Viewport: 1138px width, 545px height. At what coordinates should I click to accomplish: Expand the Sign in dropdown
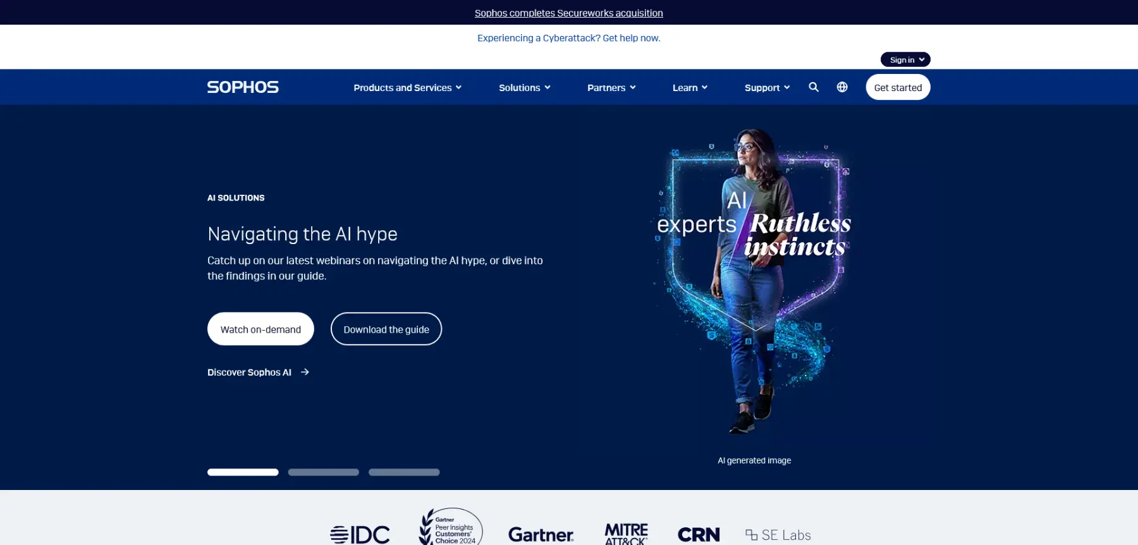click(x=905, y=59)
